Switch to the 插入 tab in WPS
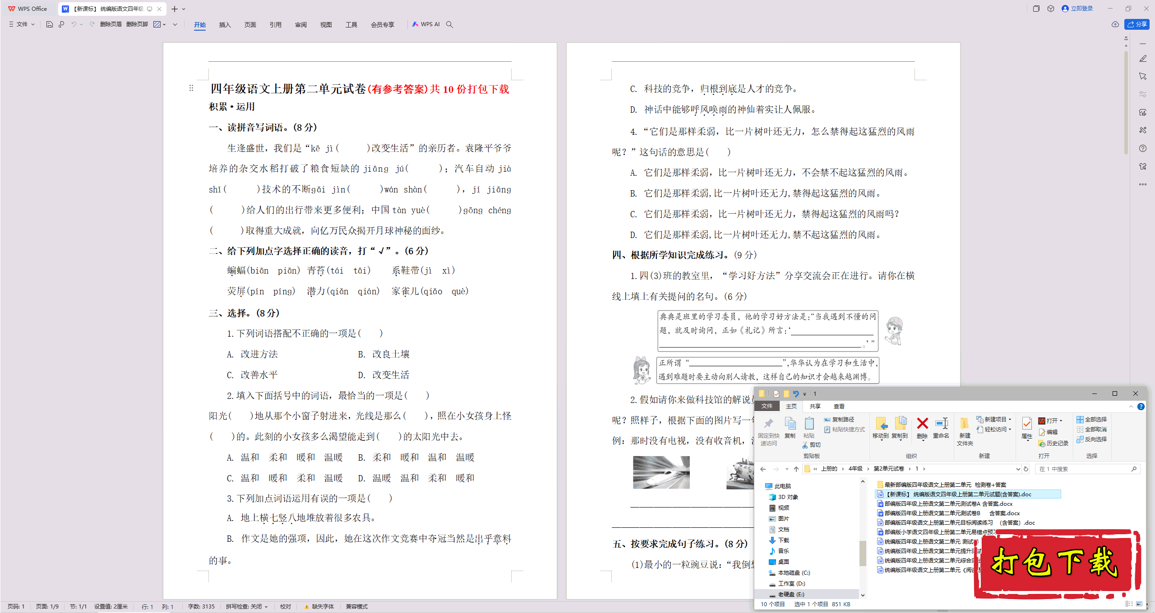The height and width of the screenshot is (613, 1155). tap(225, 24)
